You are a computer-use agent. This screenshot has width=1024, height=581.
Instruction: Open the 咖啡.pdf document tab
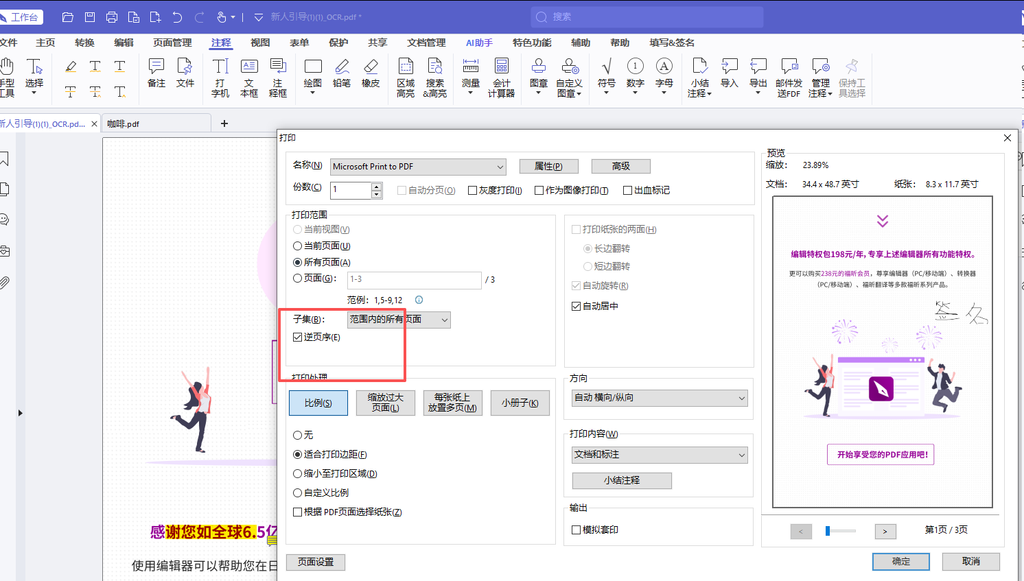(x=124, y=124)
